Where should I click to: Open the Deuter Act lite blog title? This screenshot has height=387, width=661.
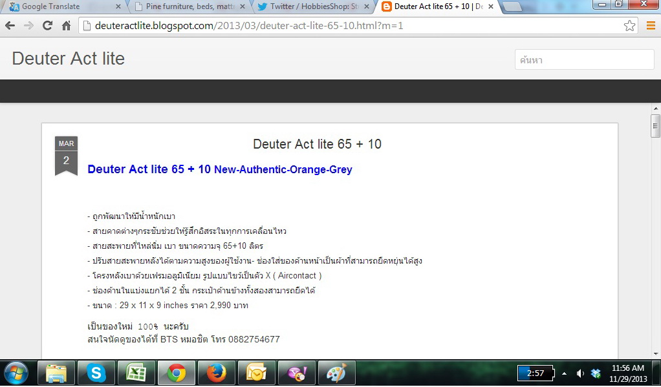pos(69,59)
